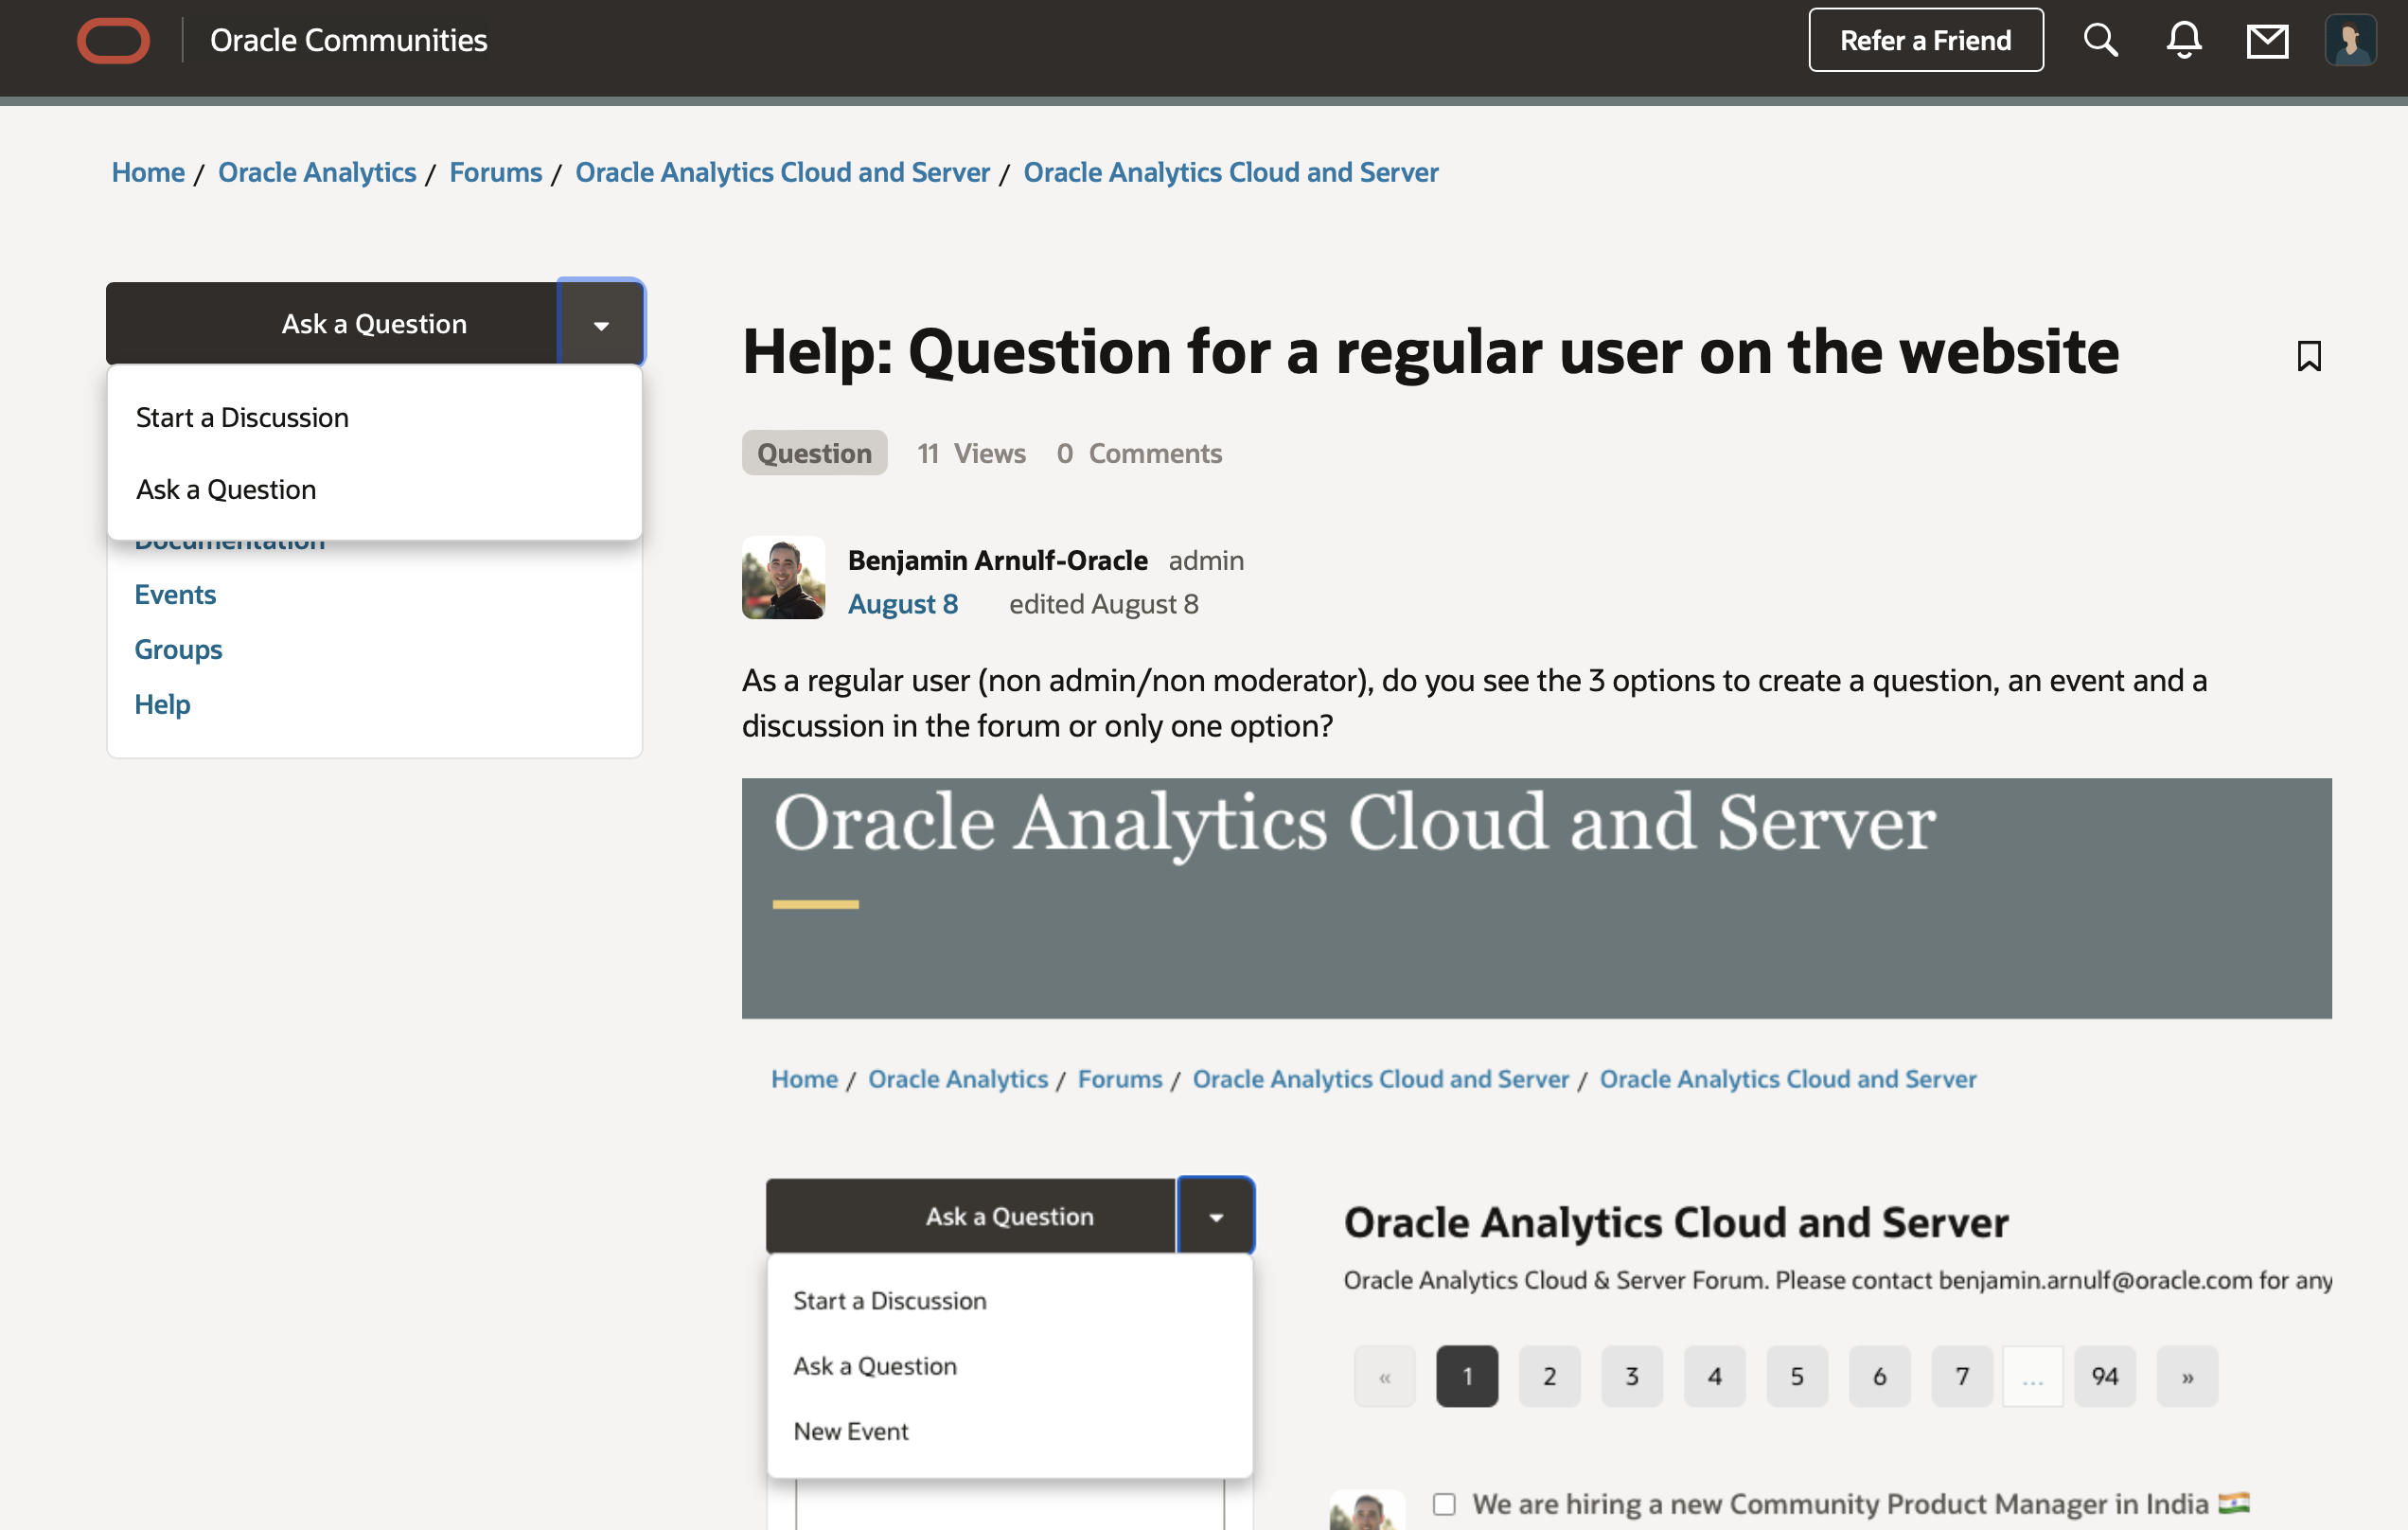Go to Forums in the top breadcrumb

tap(495, 172)
